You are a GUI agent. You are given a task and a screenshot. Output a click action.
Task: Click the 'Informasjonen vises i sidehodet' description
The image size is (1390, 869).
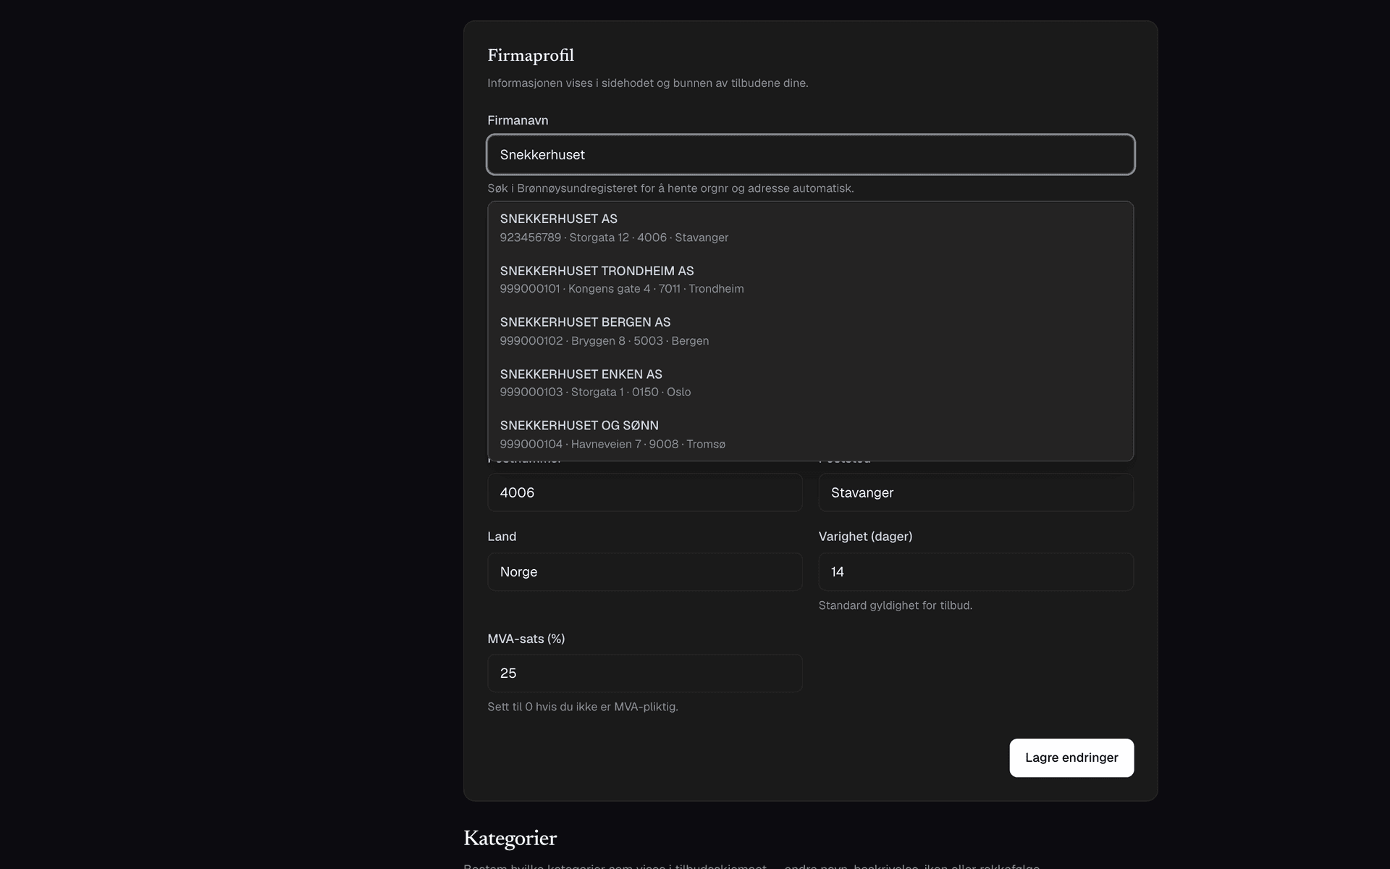648,83
